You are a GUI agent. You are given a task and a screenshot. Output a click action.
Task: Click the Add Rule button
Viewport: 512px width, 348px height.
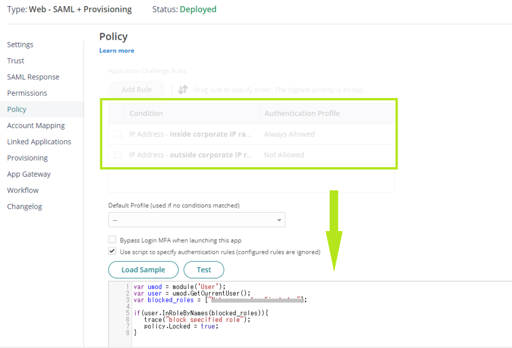pos(136,89)
